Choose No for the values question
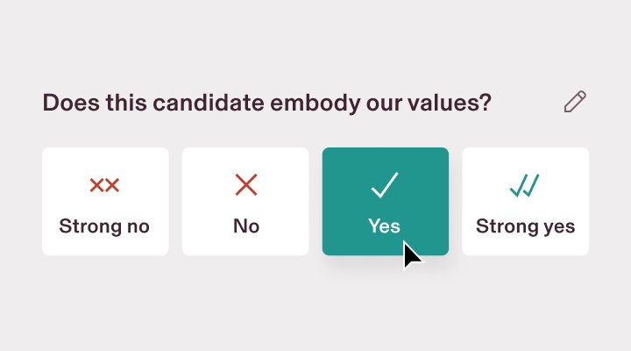Viewport: 631px width, 351px height. click(245, 201)
